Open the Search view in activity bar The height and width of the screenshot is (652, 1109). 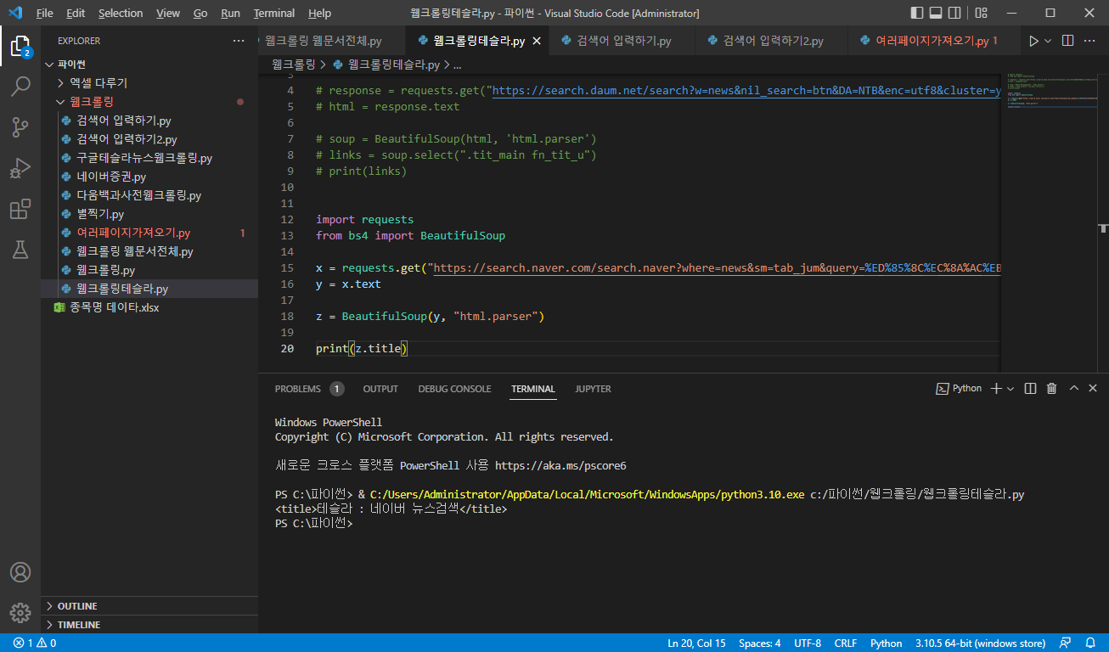[x=20, y=86]
